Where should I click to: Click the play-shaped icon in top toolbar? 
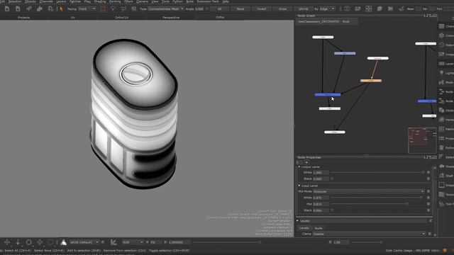pyautogui.click(x=390, y=8)
